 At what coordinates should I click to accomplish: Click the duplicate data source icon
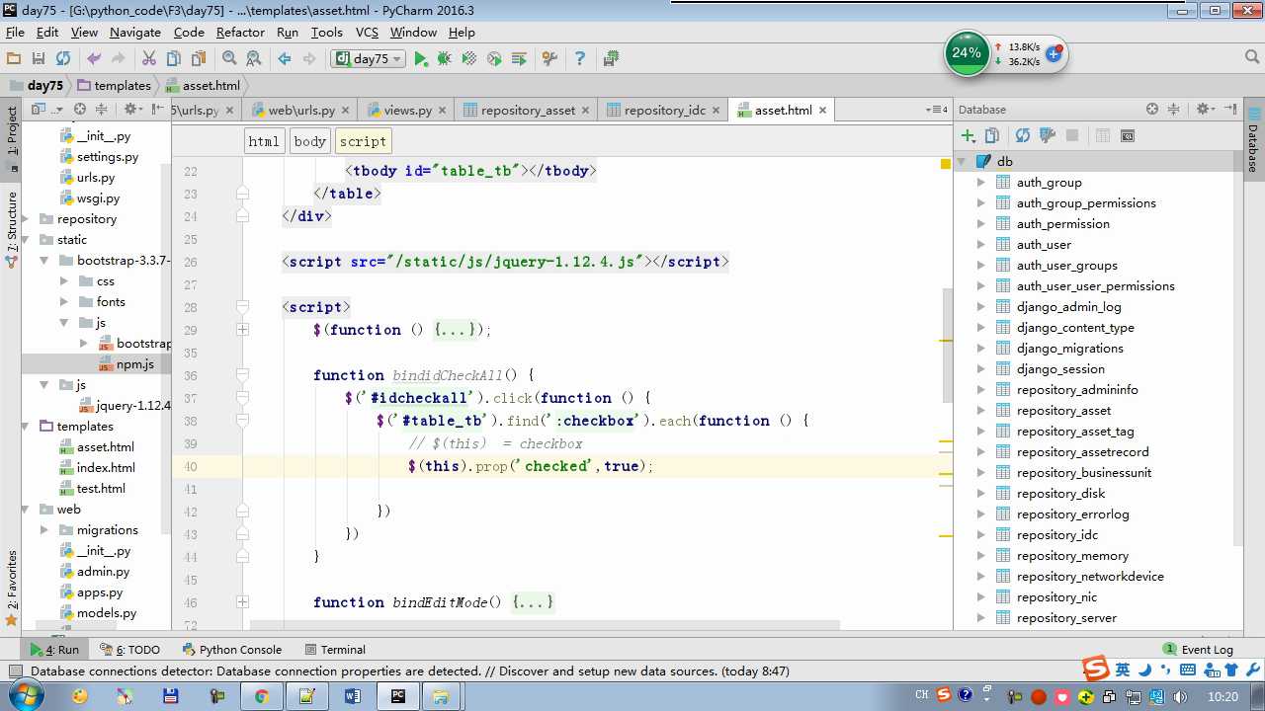click(x=992, y=135)
